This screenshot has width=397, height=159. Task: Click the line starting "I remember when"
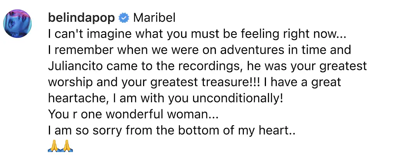(199, 50)
